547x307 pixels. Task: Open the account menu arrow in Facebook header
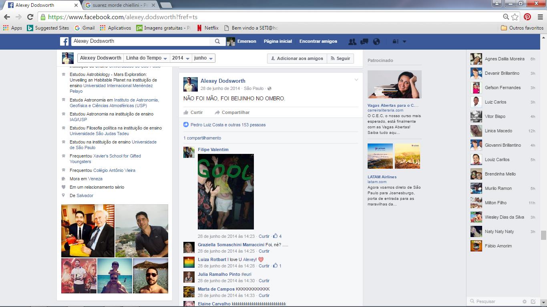(404, 42)
